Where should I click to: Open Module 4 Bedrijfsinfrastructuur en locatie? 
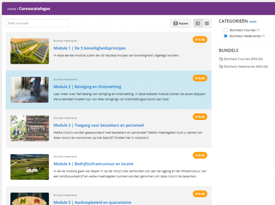point(93,164)
